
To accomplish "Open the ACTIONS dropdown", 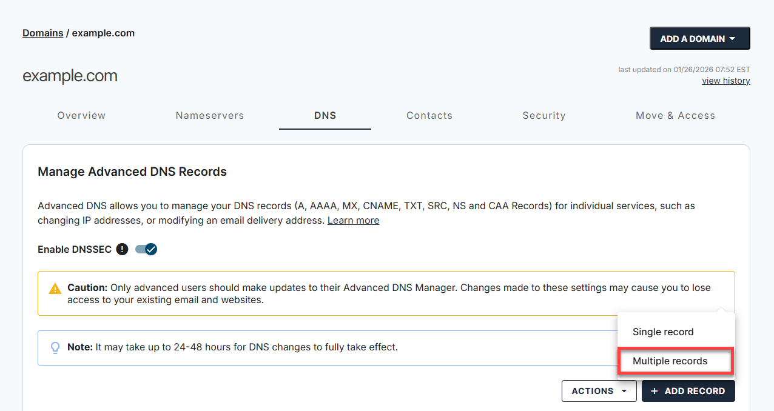I will tap(599, 391).
